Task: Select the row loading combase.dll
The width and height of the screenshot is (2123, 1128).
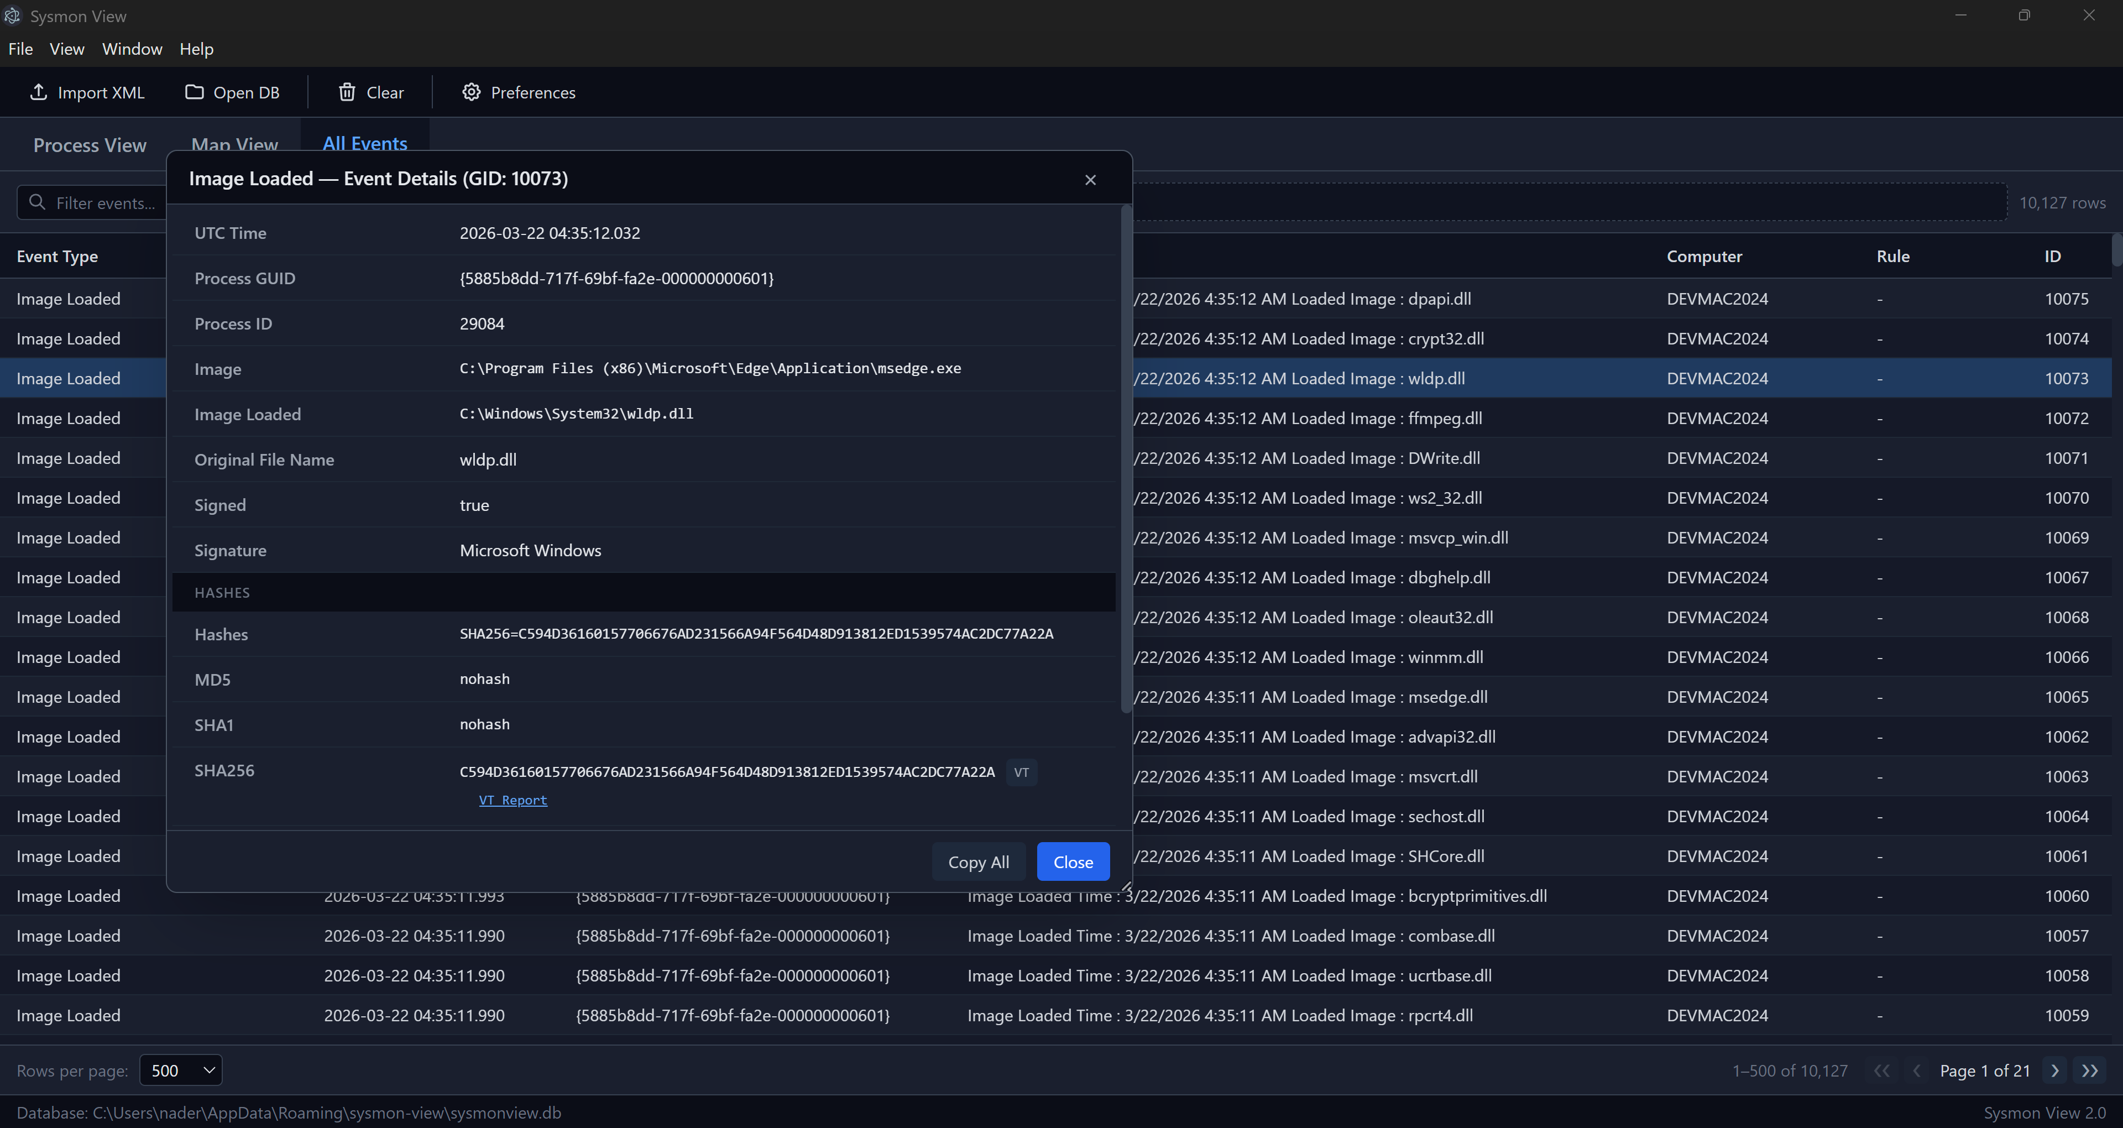Action: (1056, 936)
